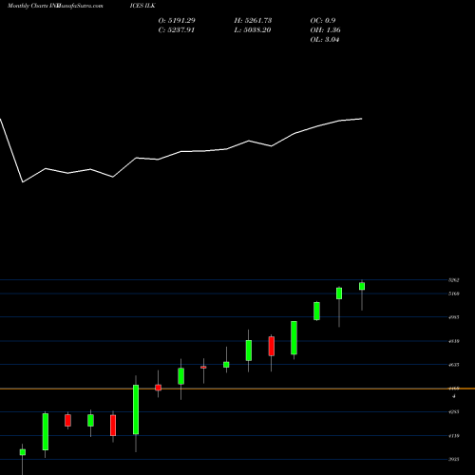Image resolution: width=475 pixels, height=475 pixels.
Task: Click the close price text 'C: 5237.91'
Action: point(177,30)
